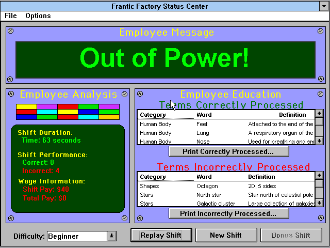This screenshot has width=330, height=248.
Task: Click the definition 'Star north of celestial pole'
Action: pyautogui.click(x=280, y=195)
